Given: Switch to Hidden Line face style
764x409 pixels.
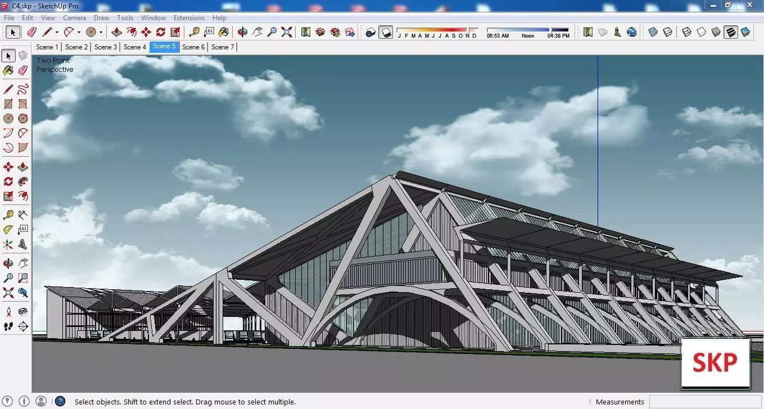Looking at the screenshot, I should pos(701,32).
